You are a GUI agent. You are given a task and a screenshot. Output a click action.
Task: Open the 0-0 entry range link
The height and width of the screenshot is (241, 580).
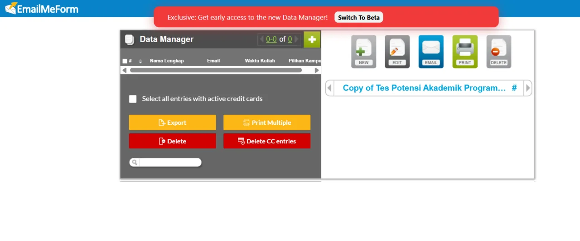click(x=271, y=39)
